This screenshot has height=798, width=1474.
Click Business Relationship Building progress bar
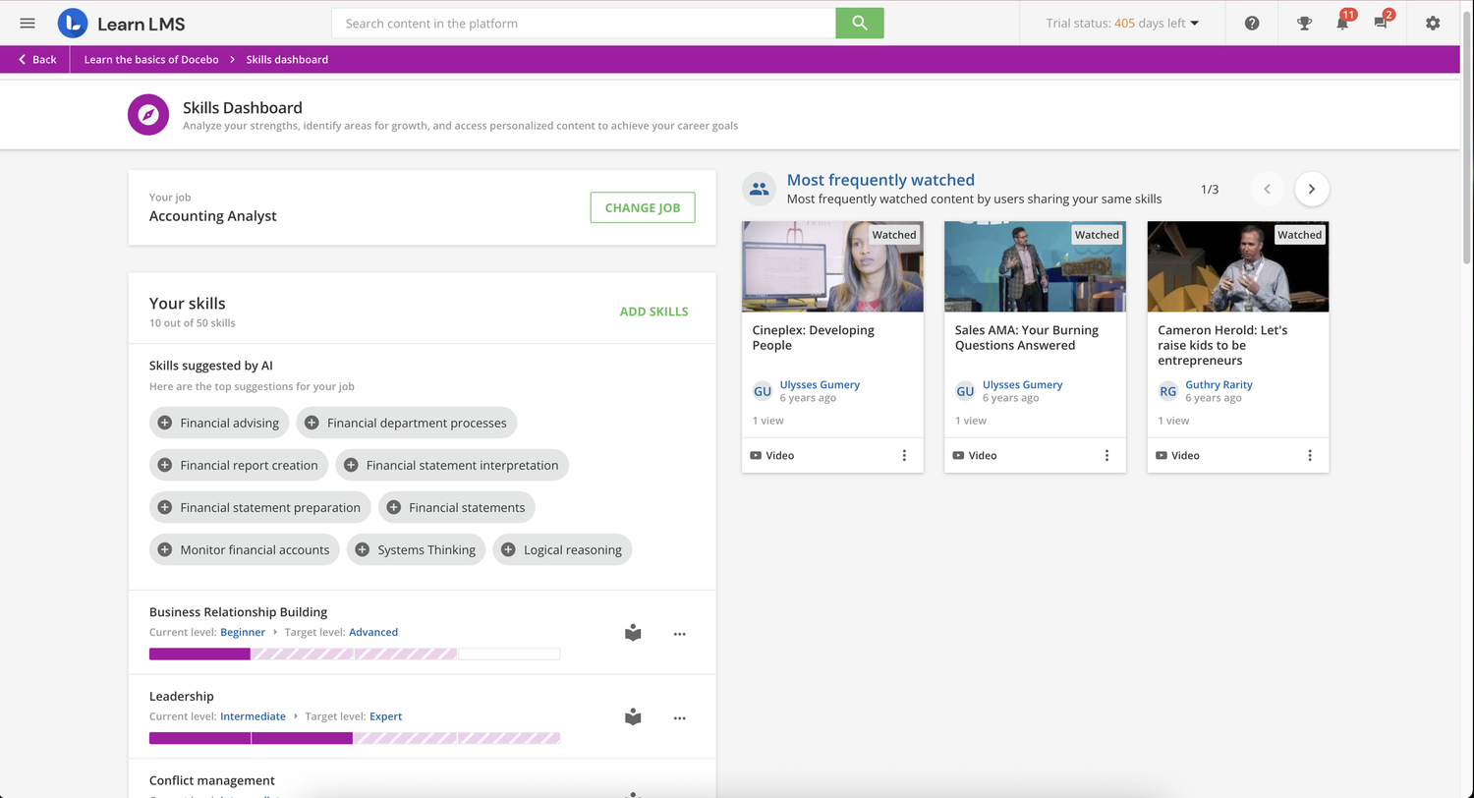pos(355,654)
